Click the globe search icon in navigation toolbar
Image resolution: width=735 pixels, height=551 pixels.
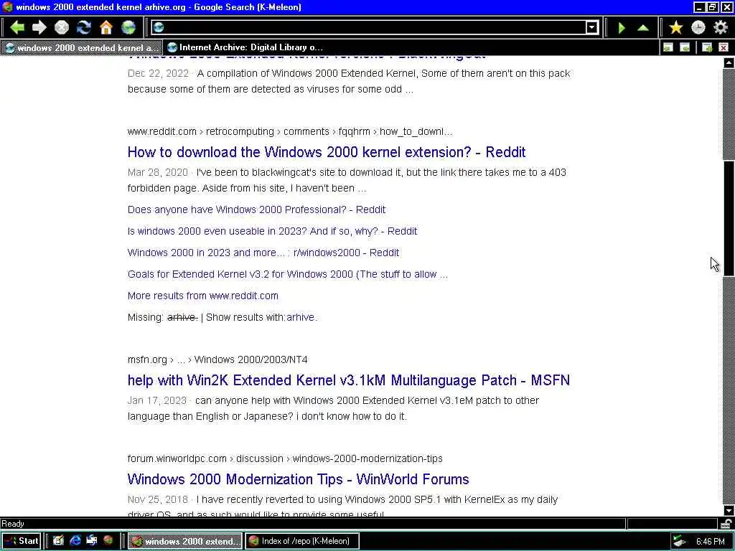coord(128,28)
